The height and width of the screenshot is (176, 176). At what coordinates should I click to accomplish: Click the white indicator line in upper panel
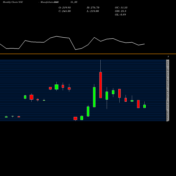click(x=72, y=43)
